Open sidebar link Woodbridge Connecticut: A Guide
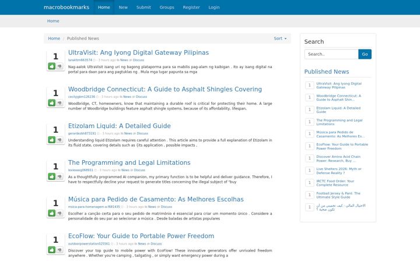Image resolution: width=420 pixels, height=262 pixels. tap(338, 98)
